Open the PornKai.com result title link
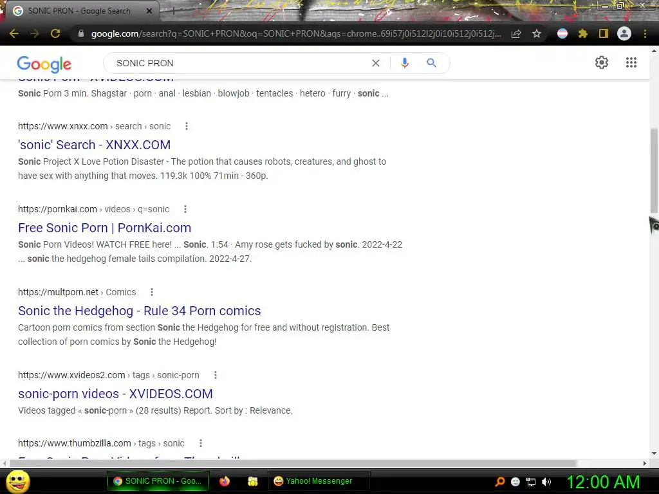The height and width of the screenshot is (494, 659). coord(105,228)
